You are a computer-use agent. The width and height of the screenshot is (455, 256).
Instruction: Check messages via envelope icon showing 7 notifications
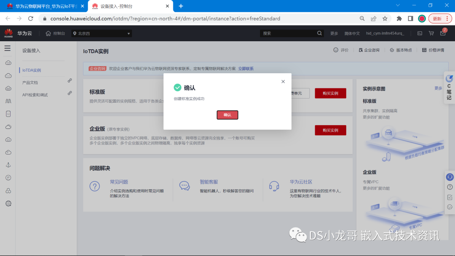coord(442,33)
